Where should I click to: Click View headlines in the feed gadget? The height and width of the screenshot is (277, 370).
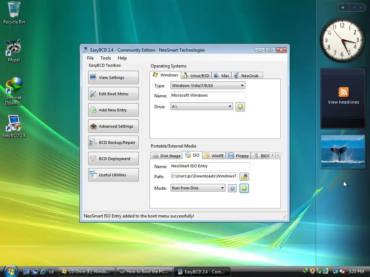click(343, 102)
